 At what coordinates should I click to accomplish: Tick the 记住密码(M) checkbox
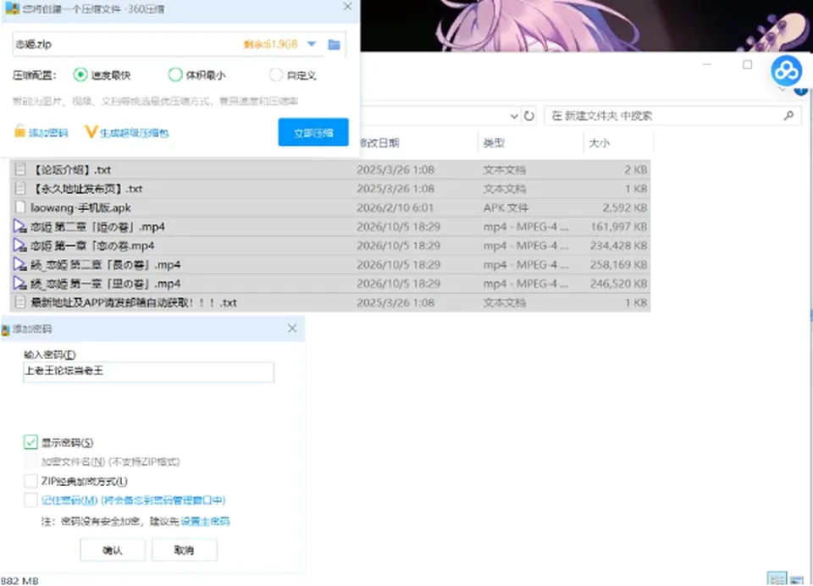30,500
